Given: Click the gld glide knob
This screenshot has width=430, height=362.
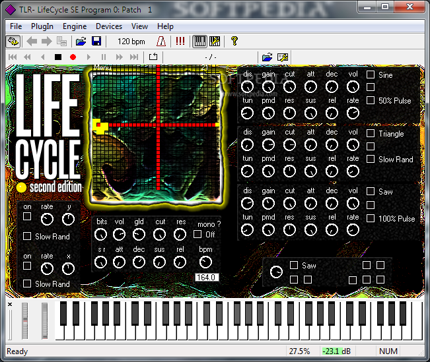Looking at the screenshot, I should pos(139,235).
